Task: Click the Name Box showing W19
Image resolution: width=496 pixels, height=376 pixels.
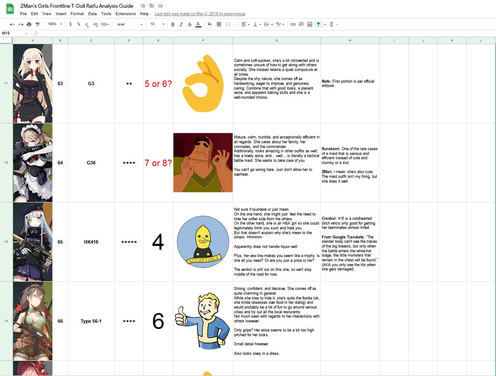Action: [x=14, y=33]
